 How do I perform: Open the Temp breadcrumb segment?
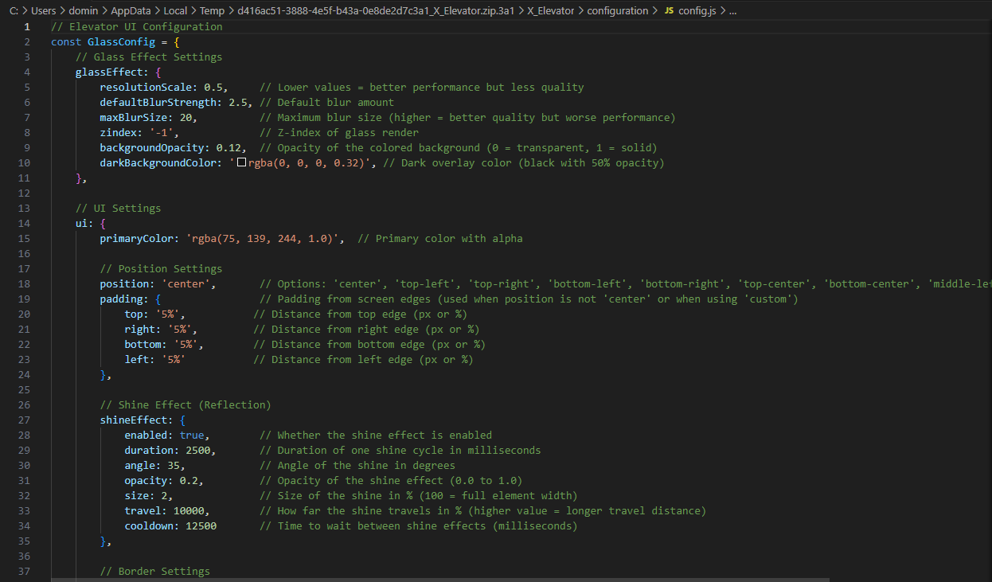212,11
